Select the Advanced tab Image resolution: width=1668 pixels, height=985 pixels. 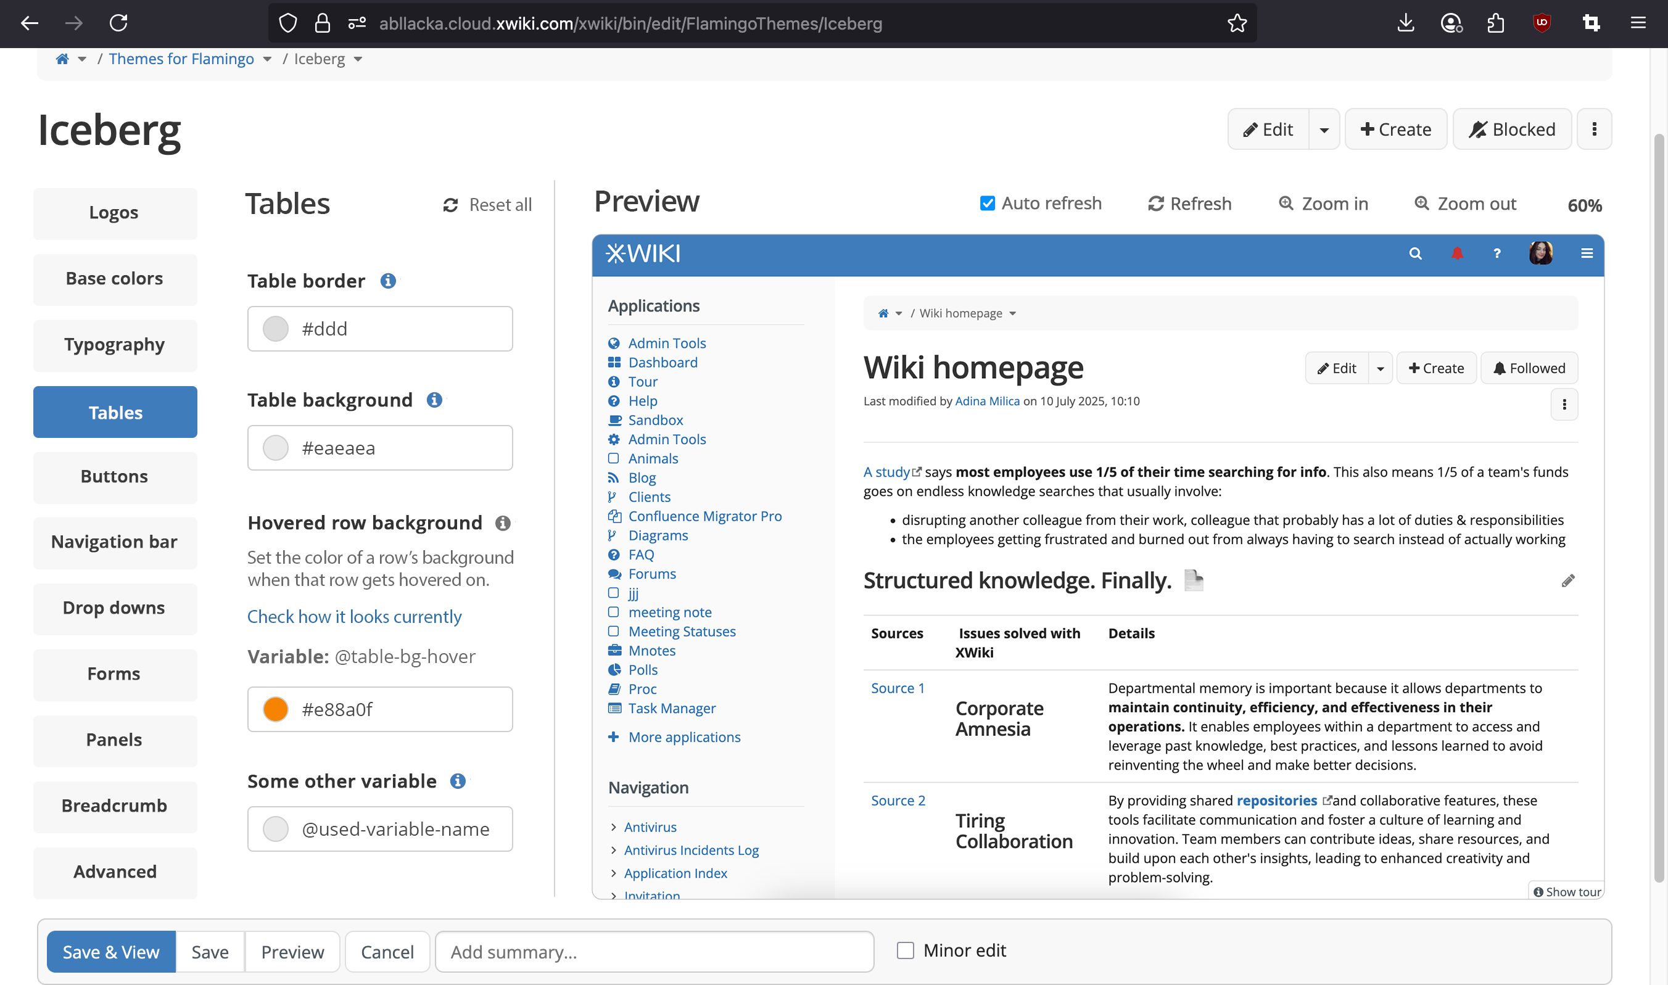115,873
